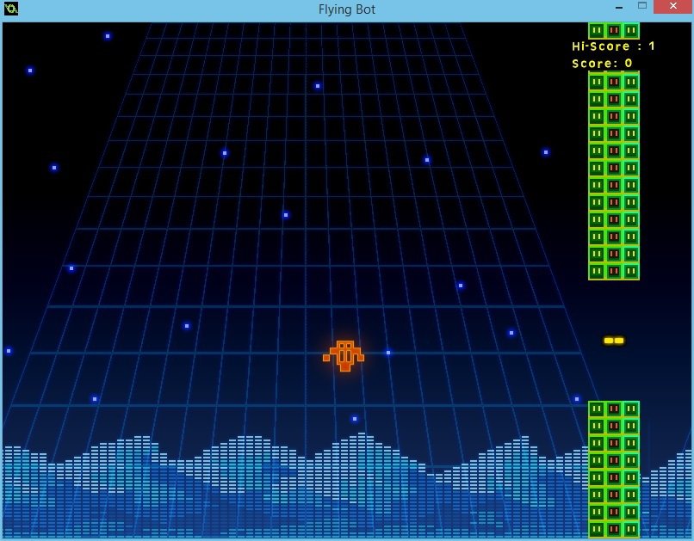Screen dimensions: 694x541
Task: Click the Flying Bot title text
Action: (x=346, y=9)
